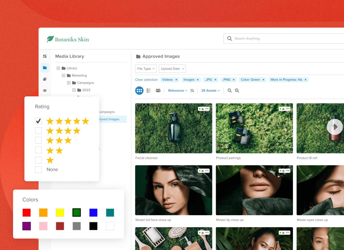Image resolution: width=344 pixels, height=250 pixels.
Task: Open the Upload Date dropdown
Action: coord(172,69)
